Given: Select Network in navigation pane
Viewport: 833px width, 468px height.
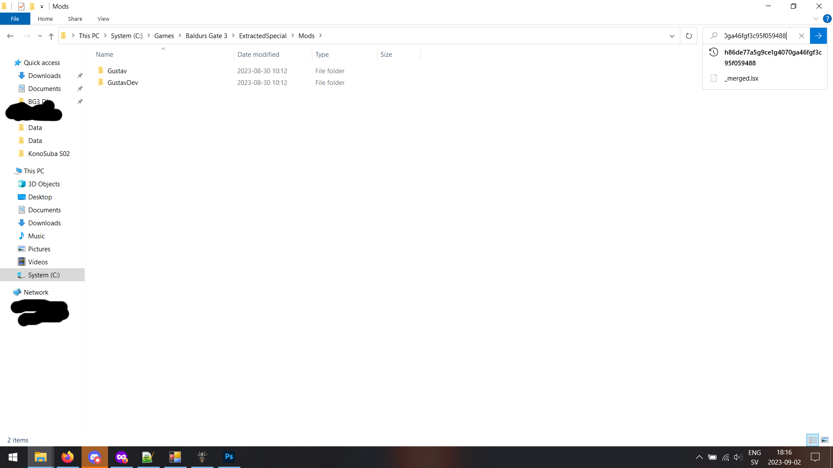Looking at the screenshot, I should coord(36,292).
